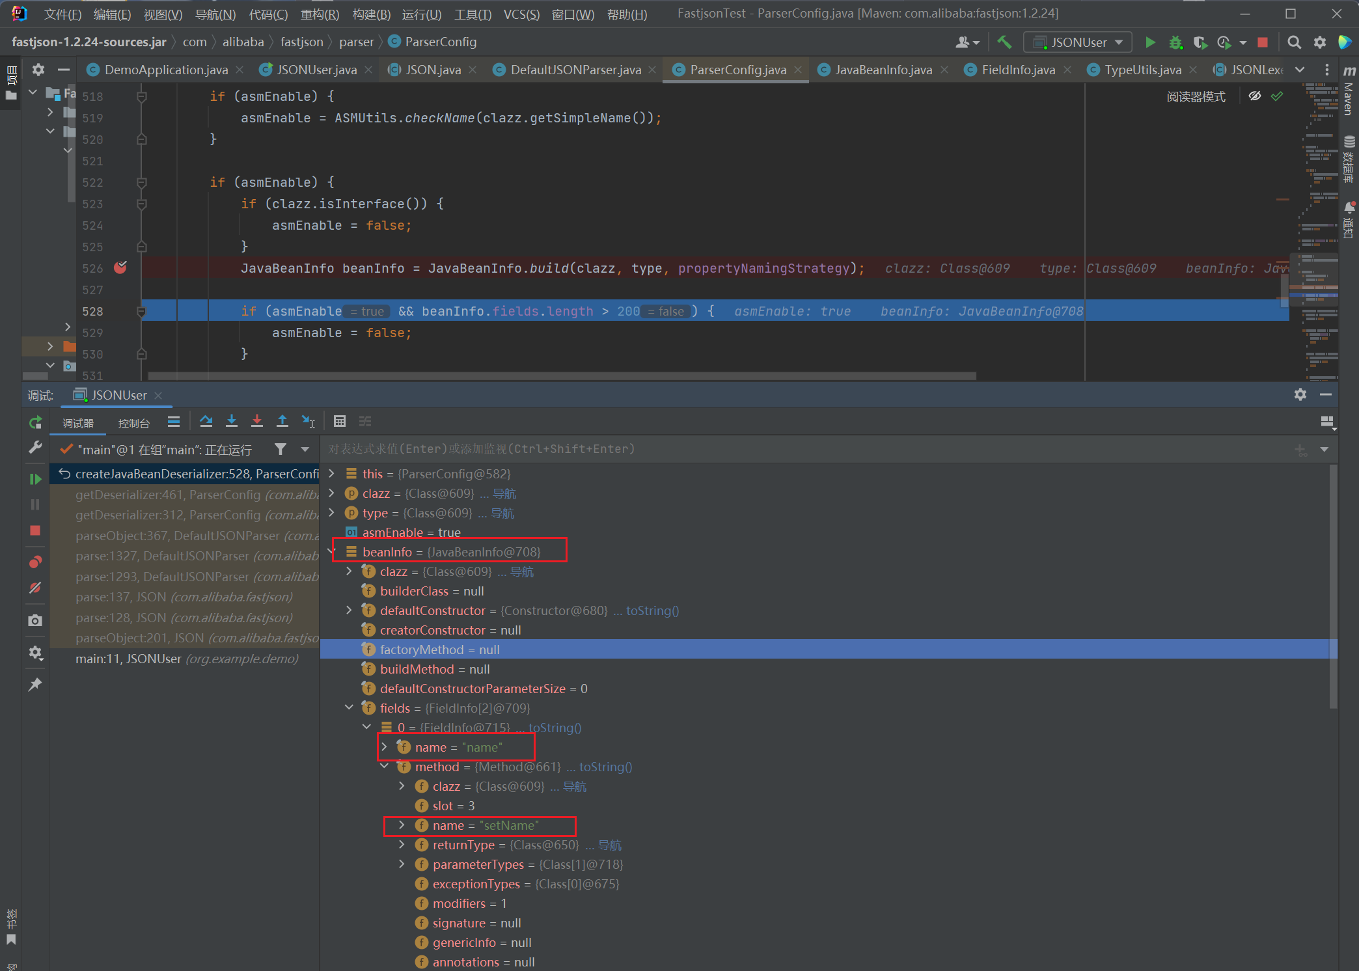Click the Build project hammer icon
The height and width of the screenshot is (971, 1359).
coord(1004,42)
